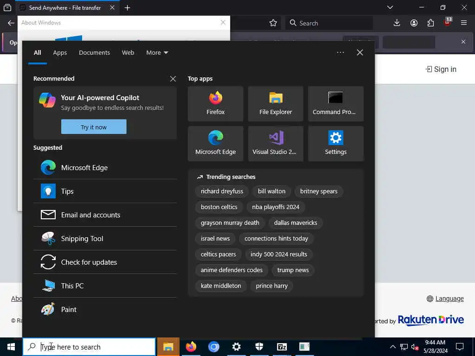This screenshot has width=475, height=356.
Task: Open Firefox from Top apps
Action: point(215,104)
